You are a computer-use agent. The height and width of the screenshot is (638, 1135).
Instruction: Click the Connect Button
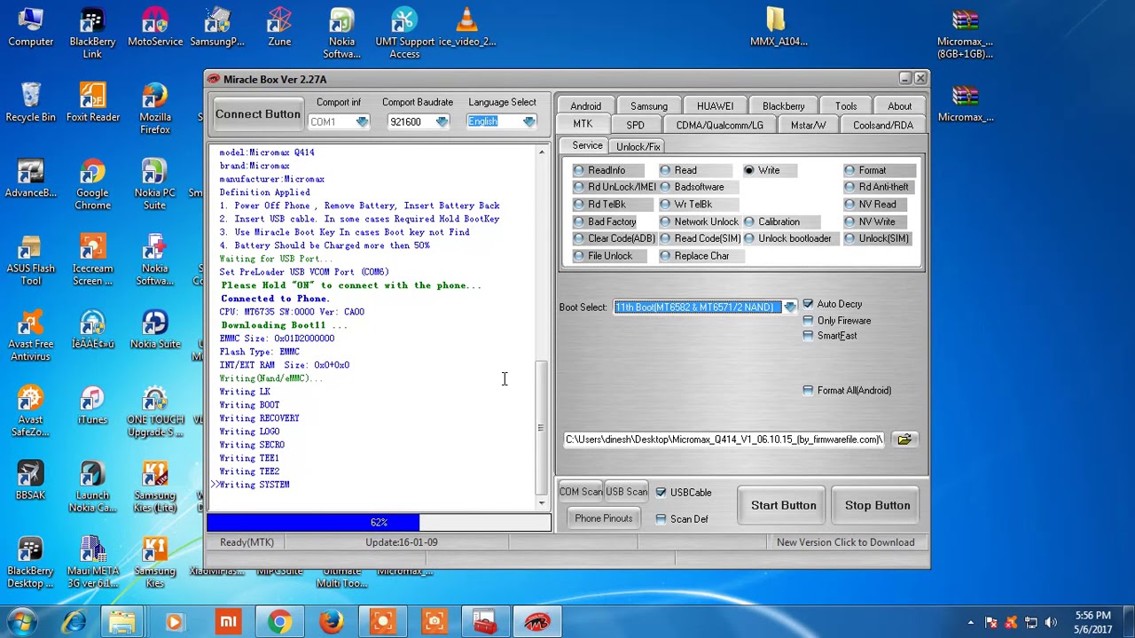point(257,114)
